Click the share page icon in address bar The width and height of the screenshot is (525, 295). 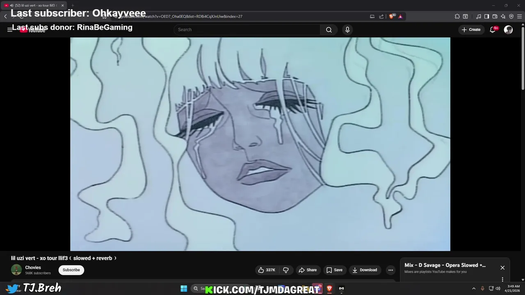pyautogui.click(x=381, y=16)
